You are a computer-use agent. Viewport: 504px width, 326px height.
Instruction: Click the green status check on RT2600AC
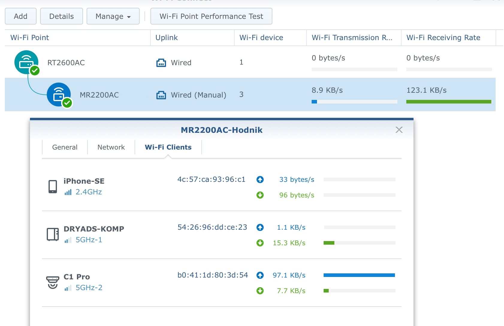(x=35, y=71)
